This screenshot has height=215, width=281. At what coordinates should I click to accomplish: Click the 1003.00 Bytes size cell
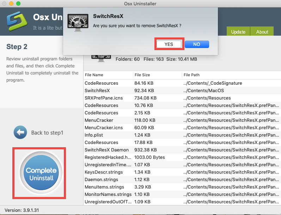click(149, 157)
